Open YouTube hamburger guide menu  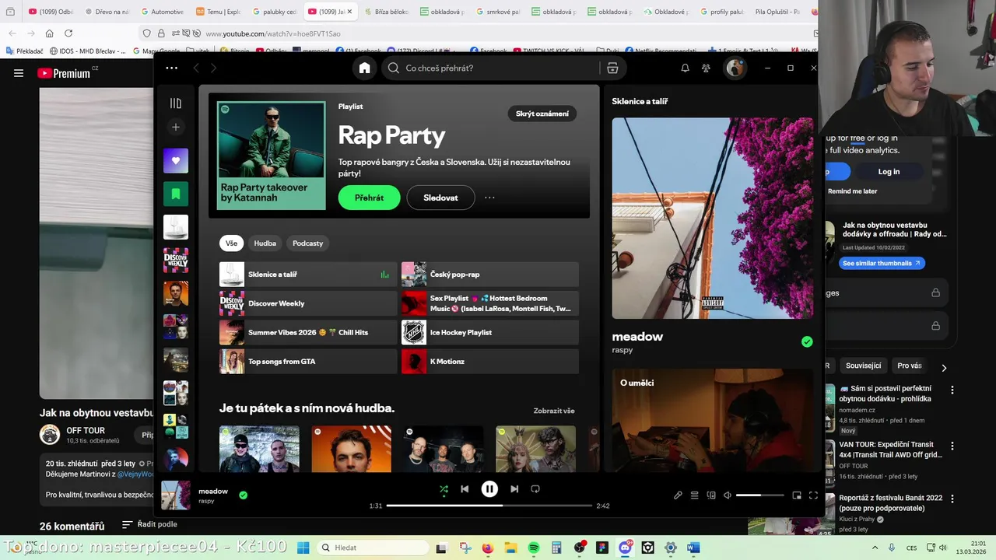pos(19,73)
